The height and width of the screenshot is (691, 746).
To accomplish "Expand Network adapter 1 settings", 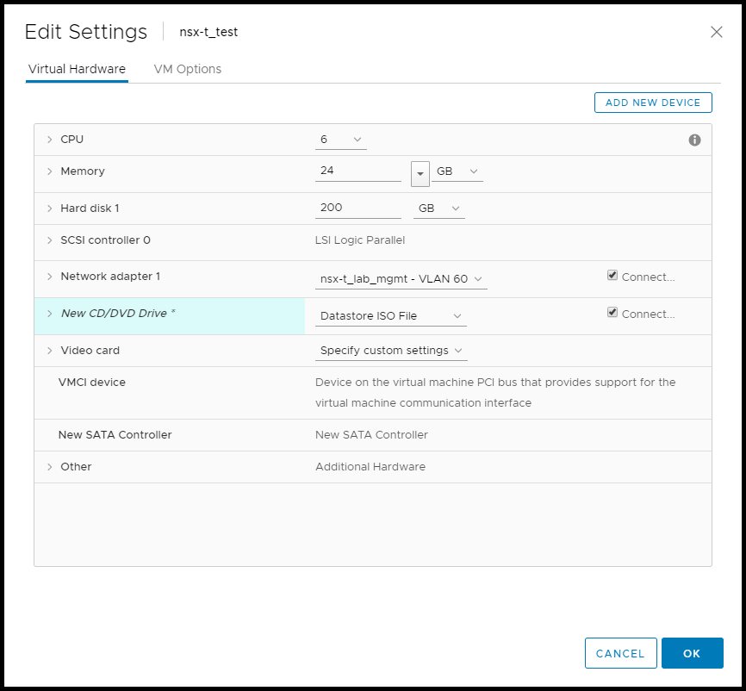I will [x=50, y=277].
